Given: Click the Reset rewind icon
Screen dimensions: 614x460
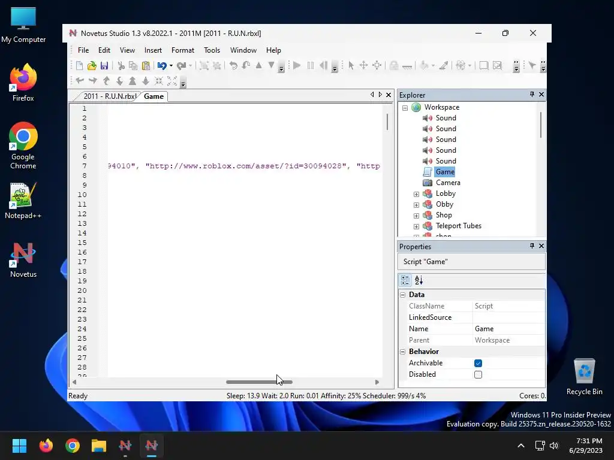Looking at the screenshot, I should 323,66.
